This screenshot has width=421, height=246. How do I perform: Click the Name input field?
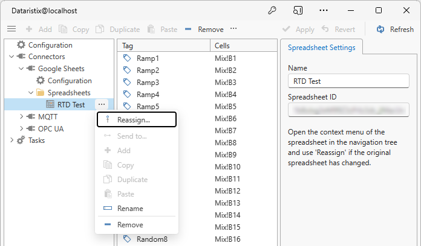[x=348, y=81]
